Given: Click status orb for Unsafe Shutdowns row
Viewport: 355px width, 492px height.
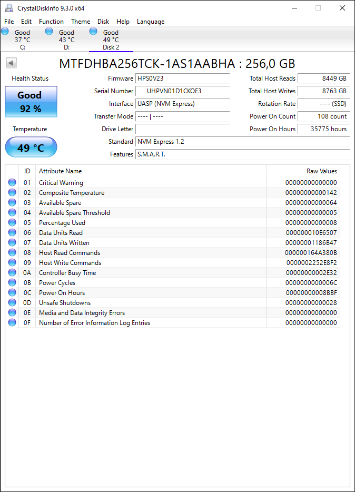Looking at the screenshot, I should pos(12,302).
